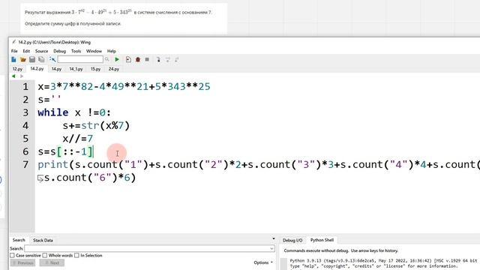Click the s=s[::-1] code line
This screenshot has height=270, width=480.
65,151
